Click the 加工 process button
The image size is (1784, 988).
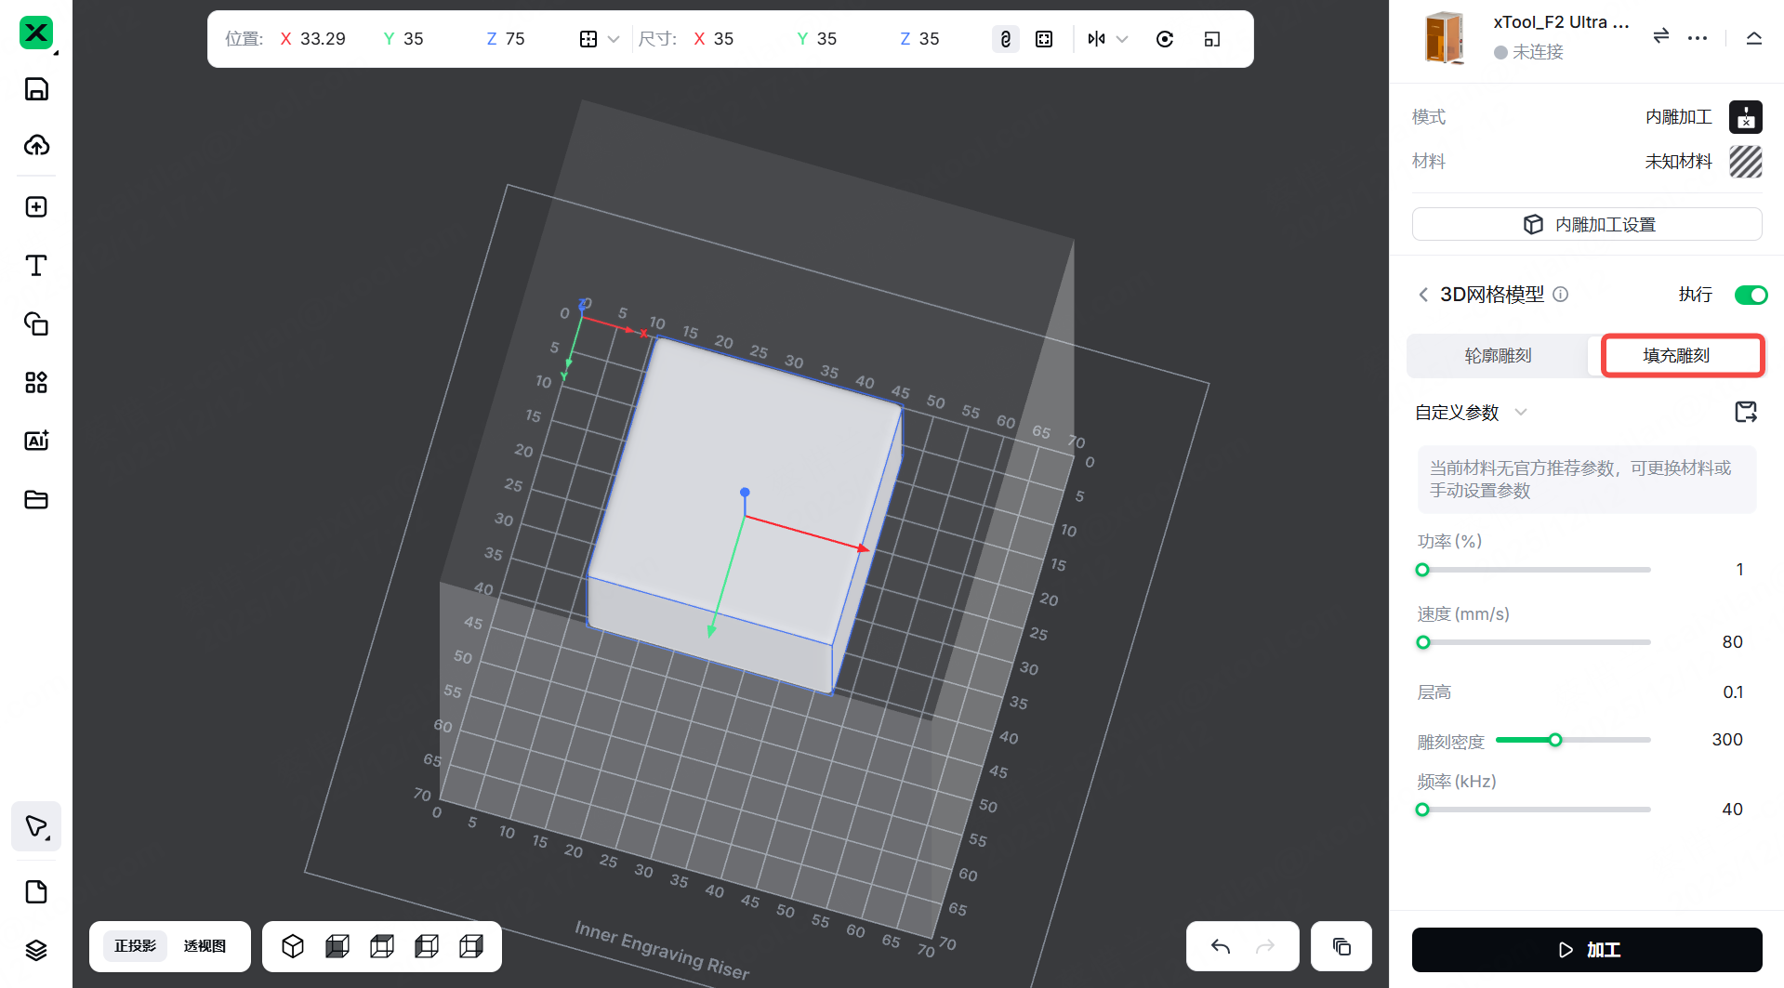point(1586,950)
